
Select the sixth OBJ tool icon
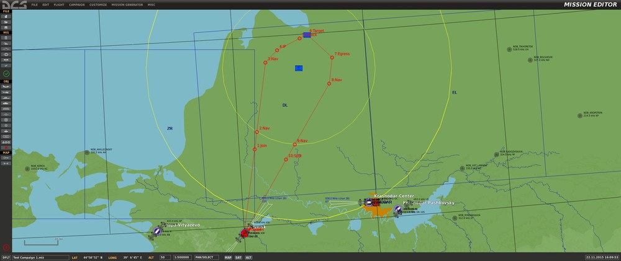(x=6, y=114)
